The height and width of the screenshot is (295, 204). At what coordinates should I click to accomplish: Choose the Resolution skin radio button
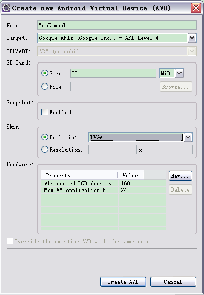[x=44, y=150]
